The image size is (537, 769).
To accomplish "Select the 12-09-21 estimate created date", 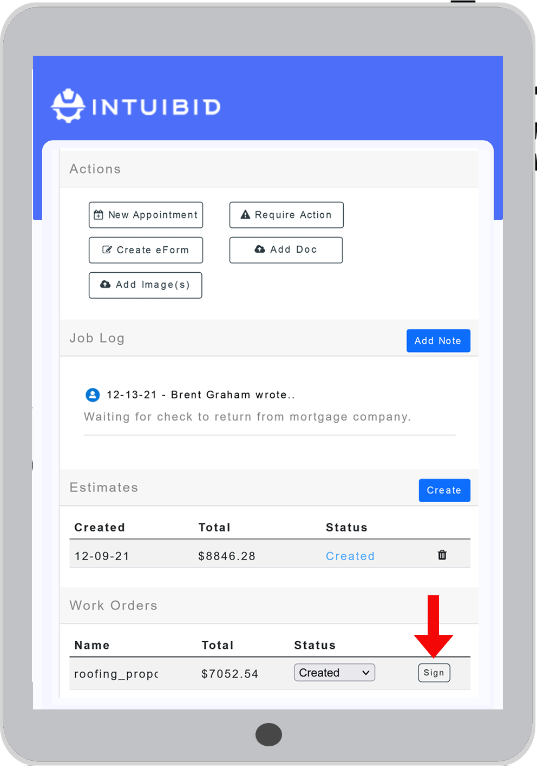I will [102, 556].
